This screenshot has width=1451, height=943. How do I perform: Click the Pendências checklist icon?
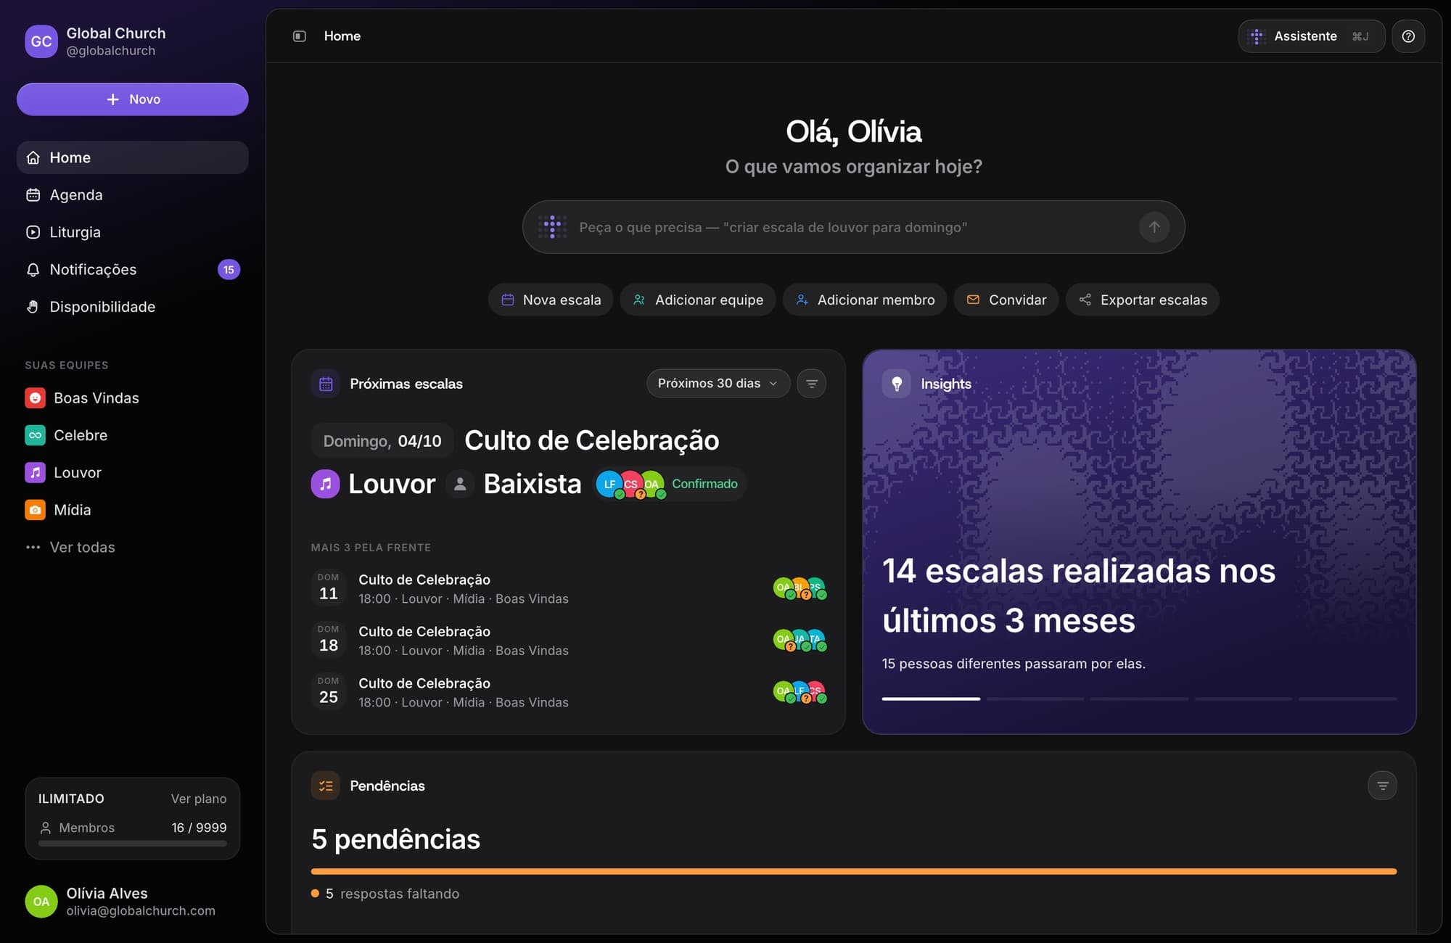tap(326, 786)
